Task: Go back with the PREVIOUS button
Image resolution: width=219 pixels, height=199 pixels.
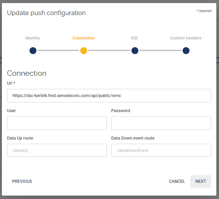Action: tap(22, 181)
